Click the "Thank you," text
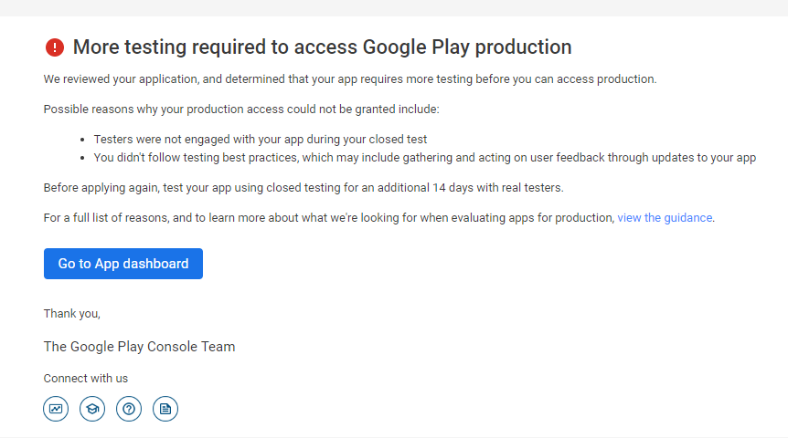Screen dimensions: 788x438 coord(72,314)
